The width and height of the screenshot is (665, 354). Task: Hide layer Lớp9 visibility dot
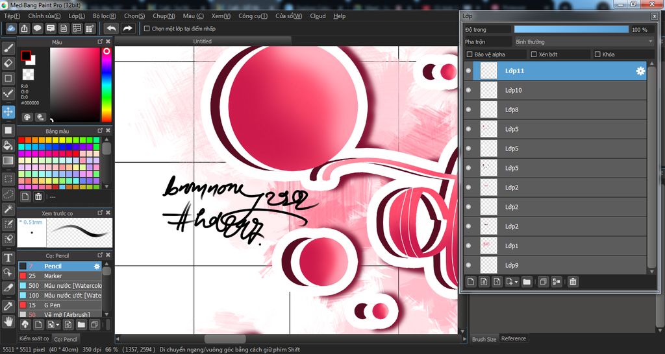[x=468, y=266]
